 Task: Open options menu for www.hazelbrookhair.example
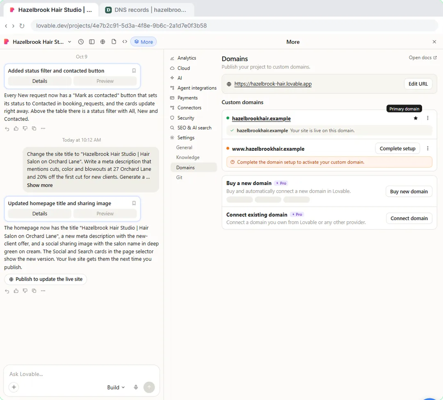point(428,148)
